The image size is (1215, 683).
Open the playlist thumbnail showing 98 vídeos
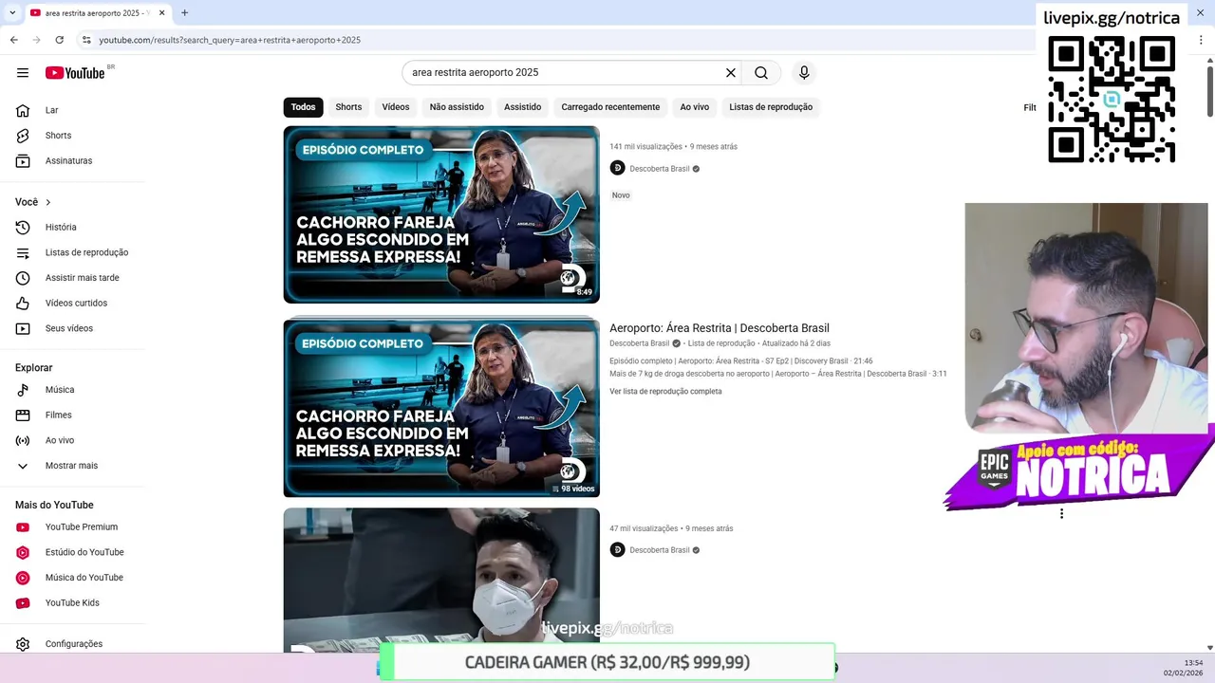pos(441,408)
